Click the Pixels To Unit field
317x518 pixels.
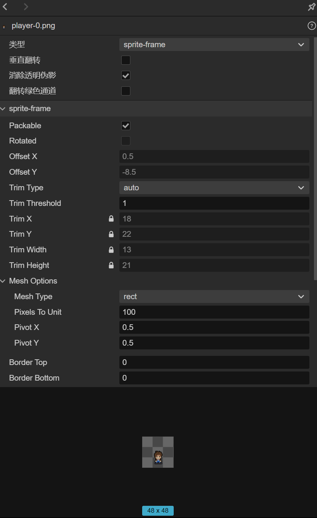click(x=214, y=312)
